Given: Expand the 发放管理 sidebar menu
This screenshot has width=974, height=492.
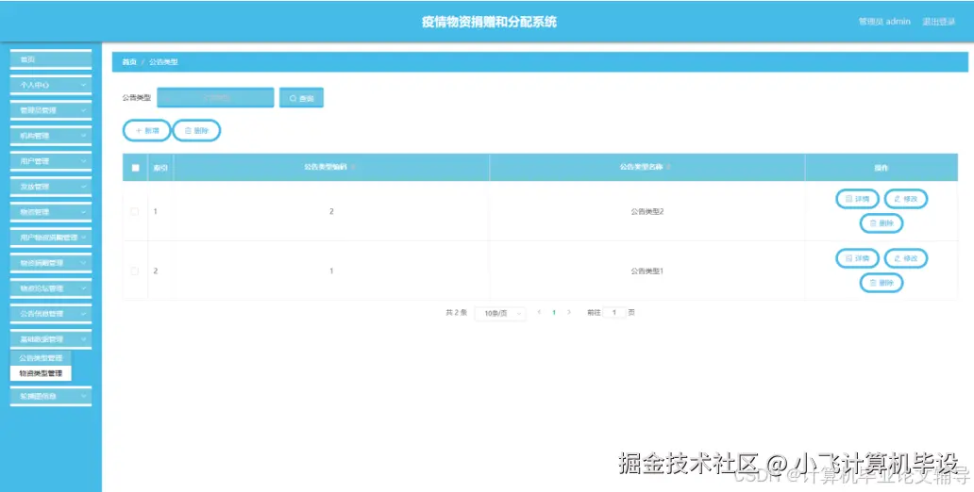Looking at the screenshot, I should (51, 187).
